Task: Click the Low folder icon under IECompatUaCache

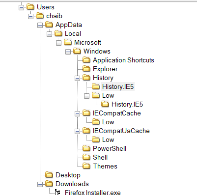Action: pos(96,139)
